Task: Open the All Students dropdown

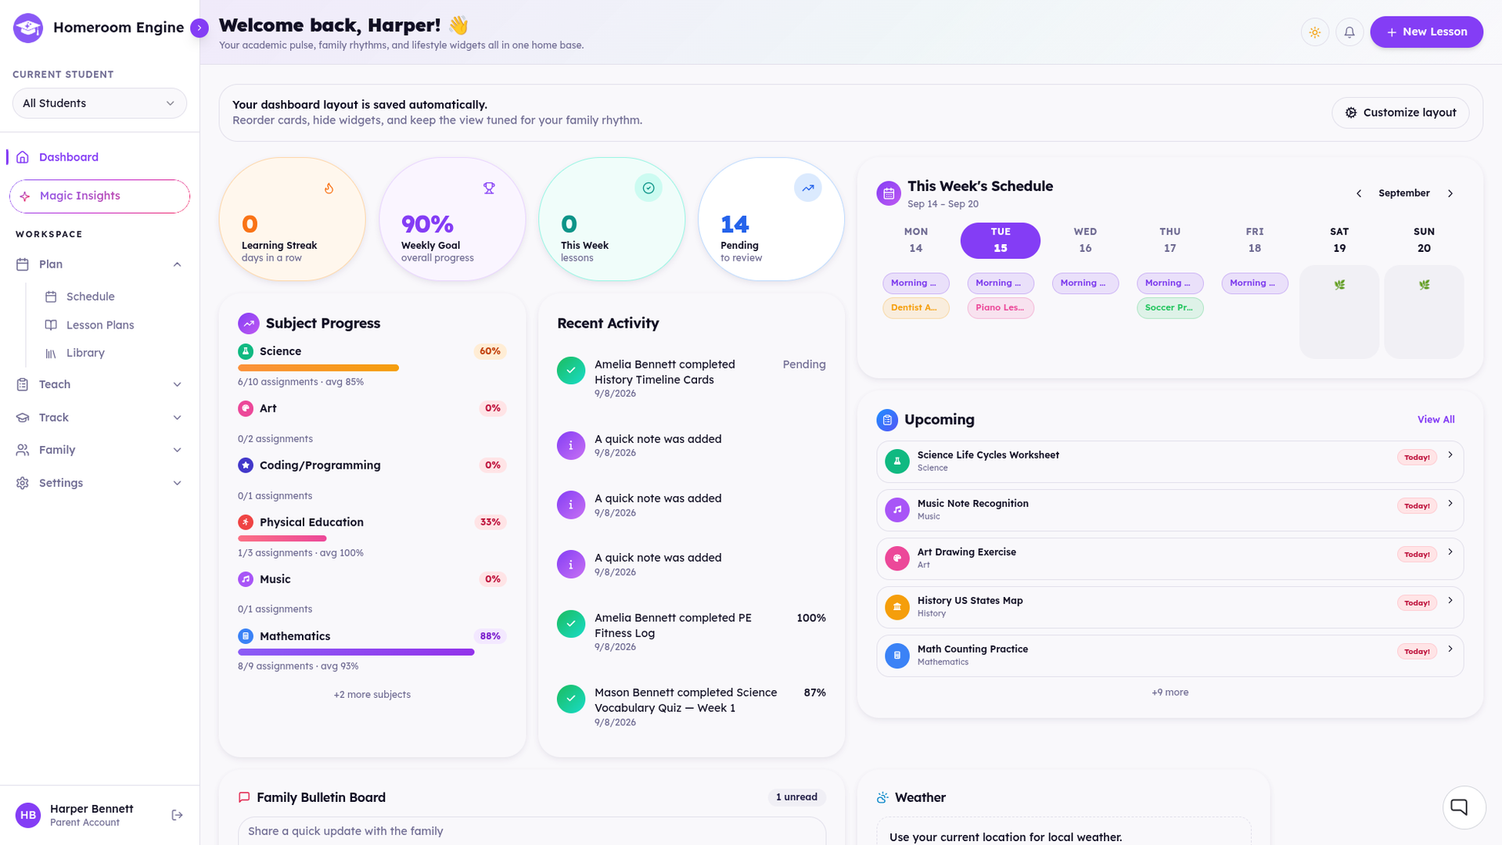Action: (x=99, y=103)
